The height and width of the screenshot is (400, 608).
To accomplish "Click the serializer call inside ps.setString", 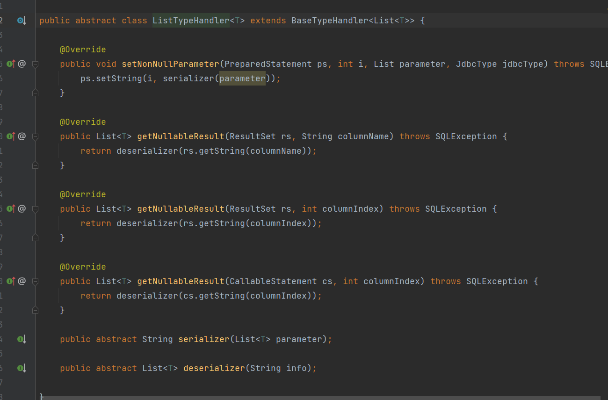I will (x=188, y=79).
